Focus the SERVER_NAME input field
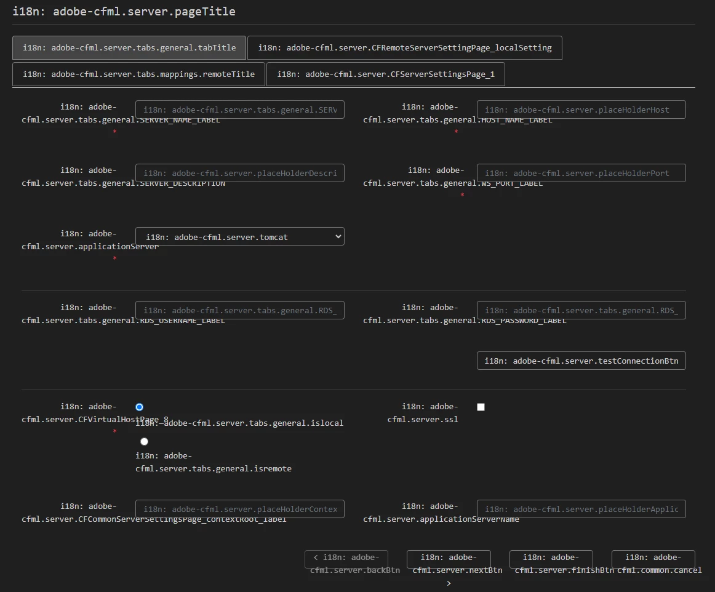This screenshot has height=592, width=715. tap(240, 110)
